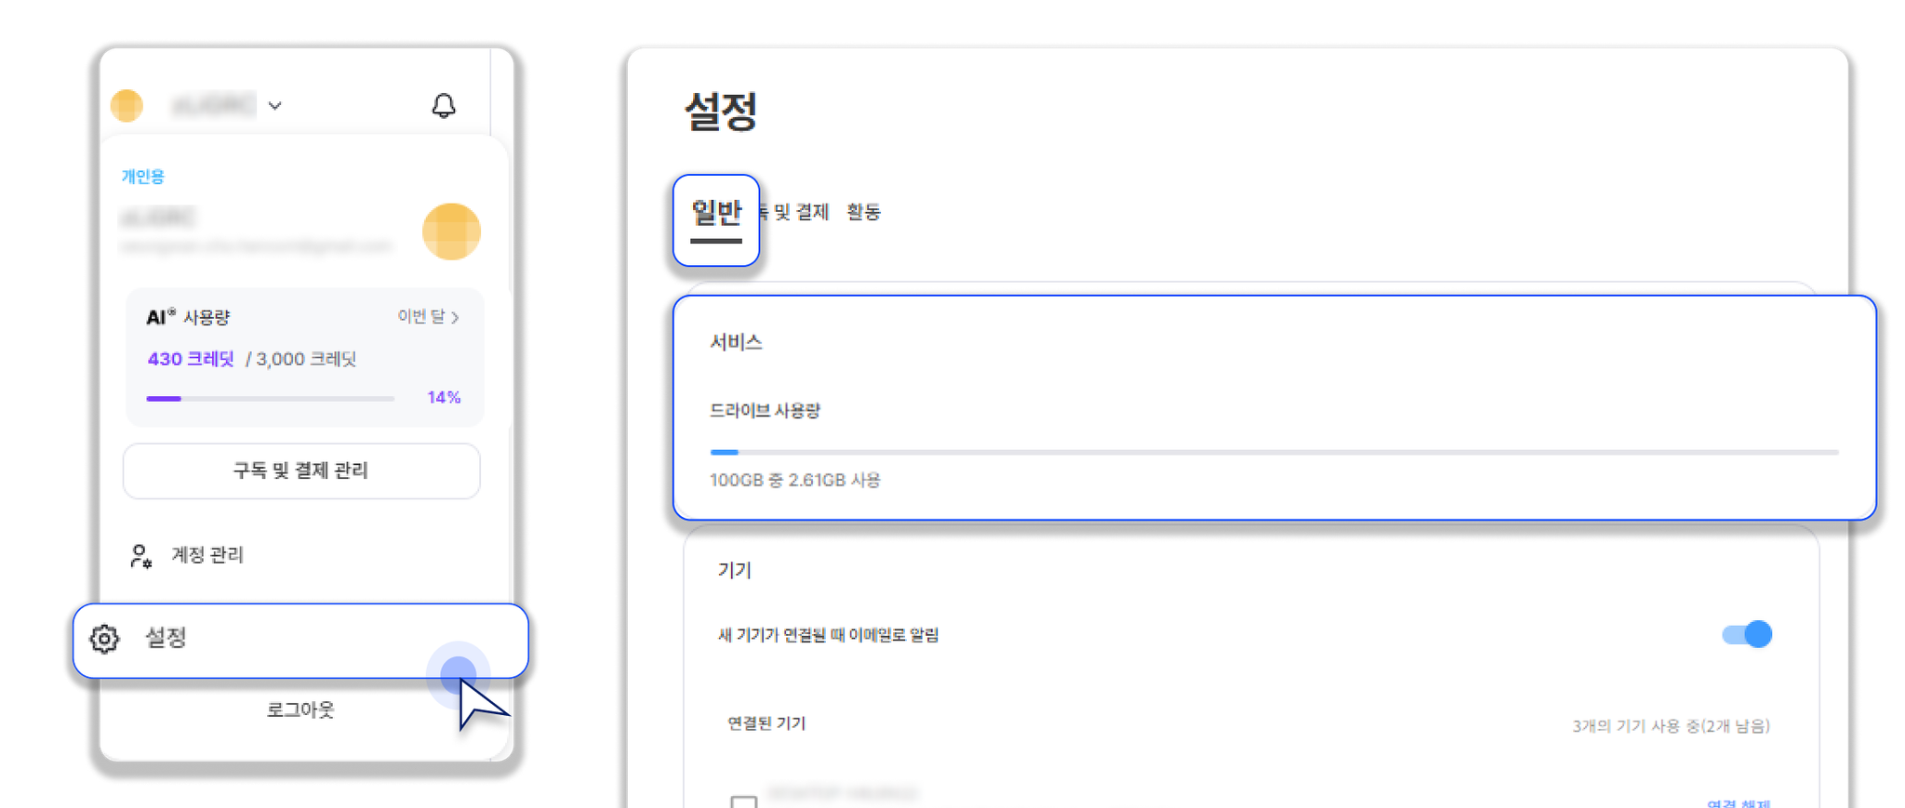Click the large profile avatar picture
1905x808 pixels.
point(451,232)
